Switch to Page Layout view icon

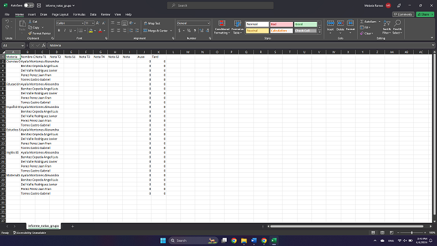(382, 232)
